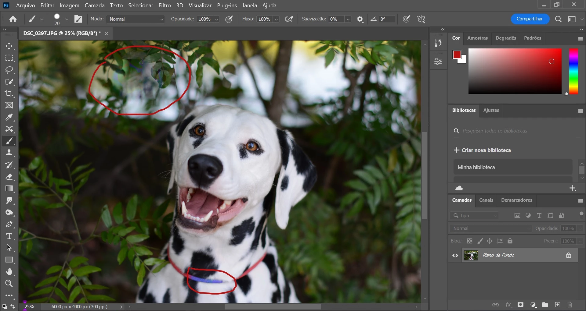Select the Rectangular Marquee tool
Viewport: 586px width, 311px height.
pos(9,58)
